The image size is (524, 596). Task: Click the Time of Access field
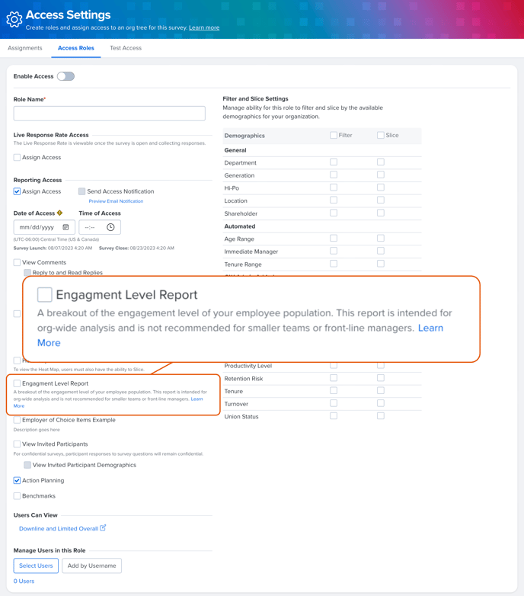[x=100, y=227]
